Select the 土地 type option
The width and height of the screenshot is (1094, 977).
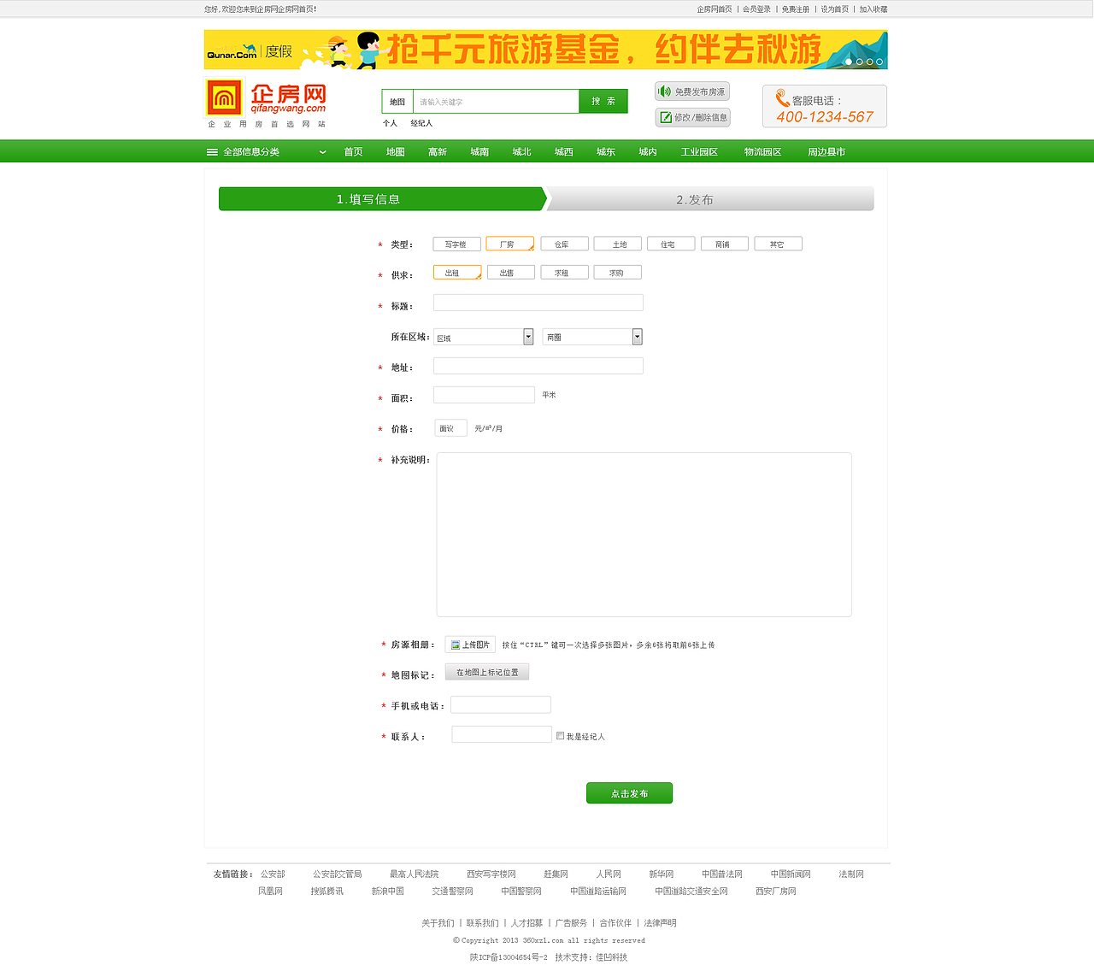pos(617,244)
